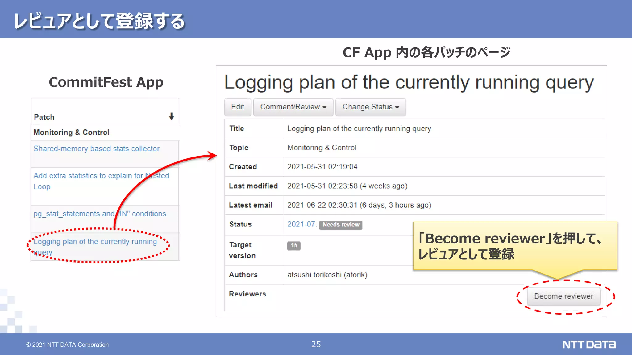This screenshot has width=632, height=355.
Task: Open the Comment/Review dropdown
Action: [293, 107]
